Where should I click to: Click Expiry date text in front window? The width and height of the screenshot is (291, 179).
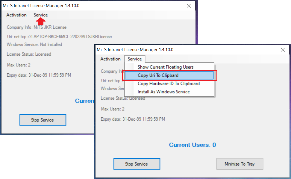click(x=133, y=119)
